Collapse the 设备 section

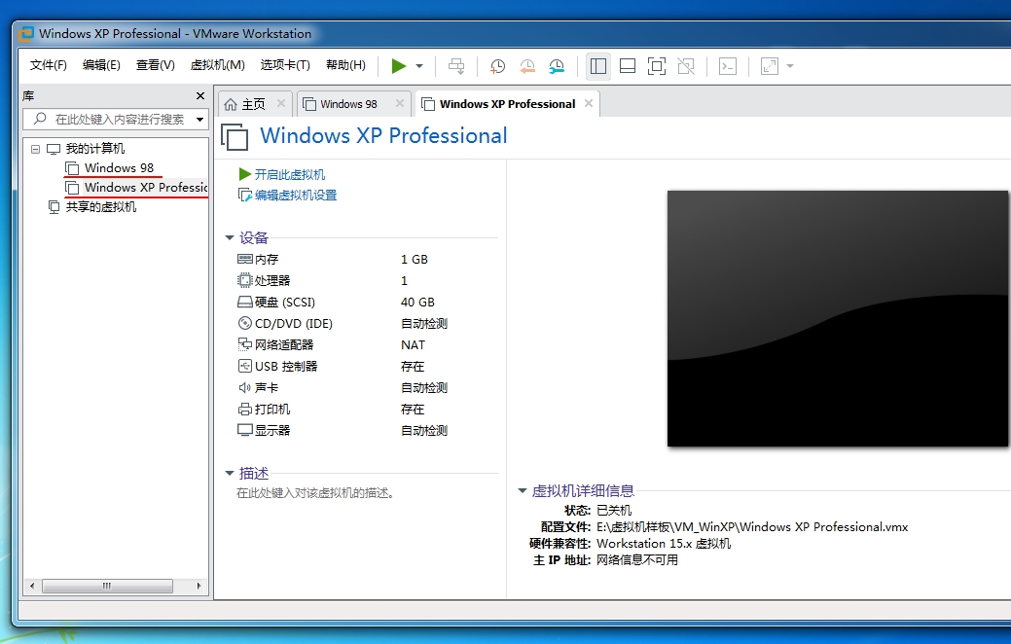coord(230,238)
